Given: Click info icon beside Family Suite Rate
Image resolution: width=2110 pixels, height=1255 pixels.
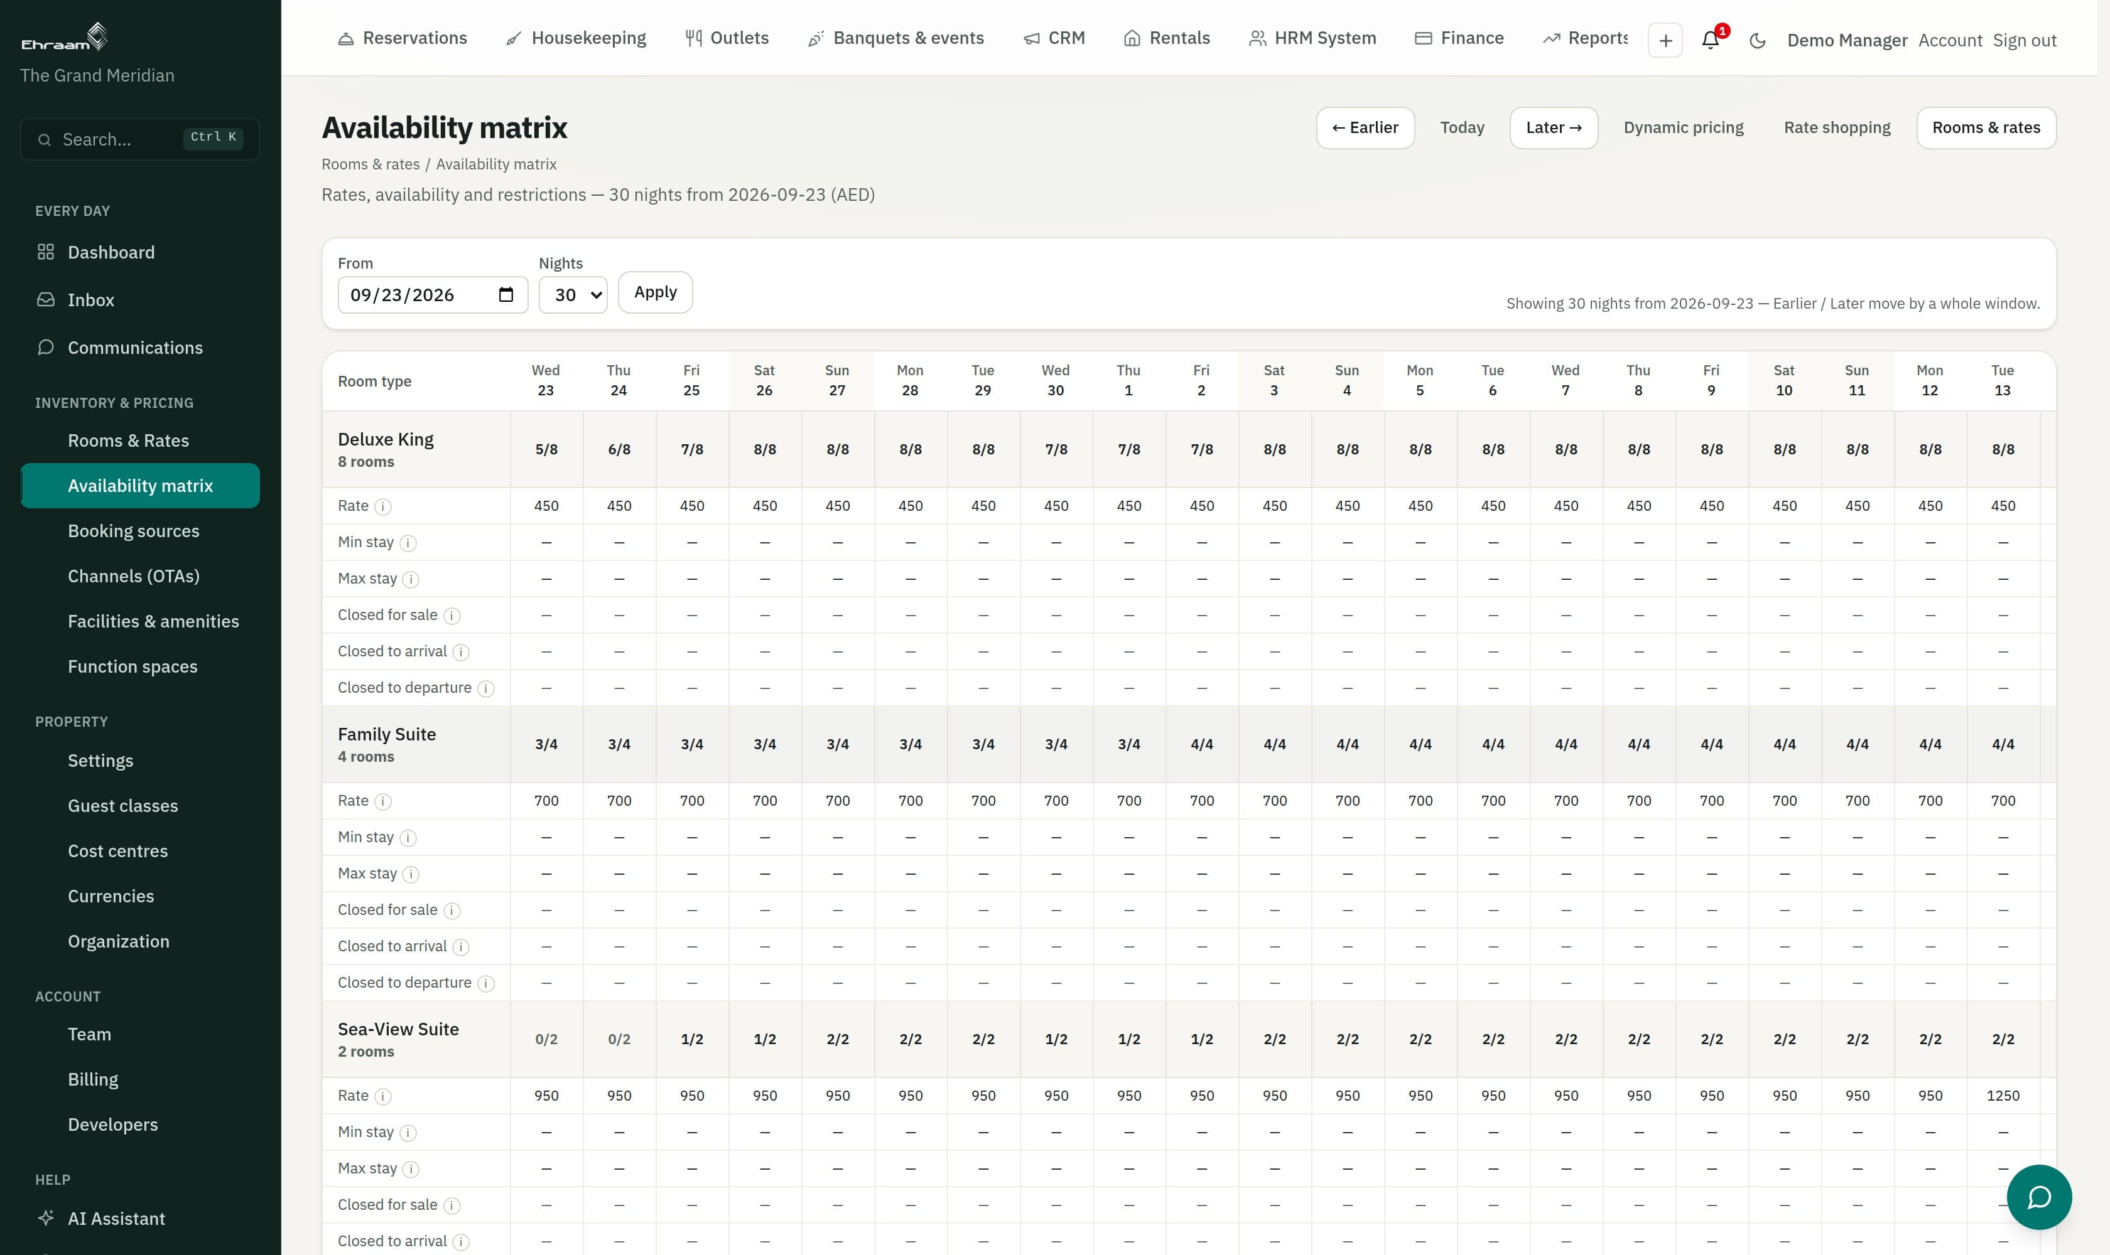Looking at the screenshot, I should tap(382, 802).
